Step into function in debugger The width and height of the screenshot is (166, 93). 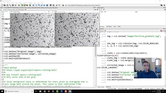point(39,5)
